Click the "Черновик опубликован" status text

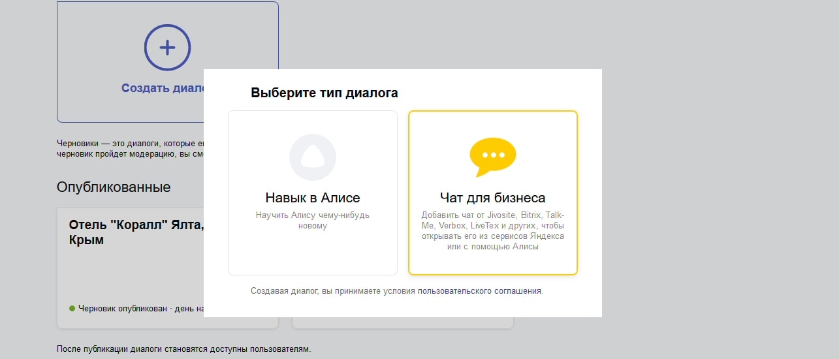pos(123,308)
